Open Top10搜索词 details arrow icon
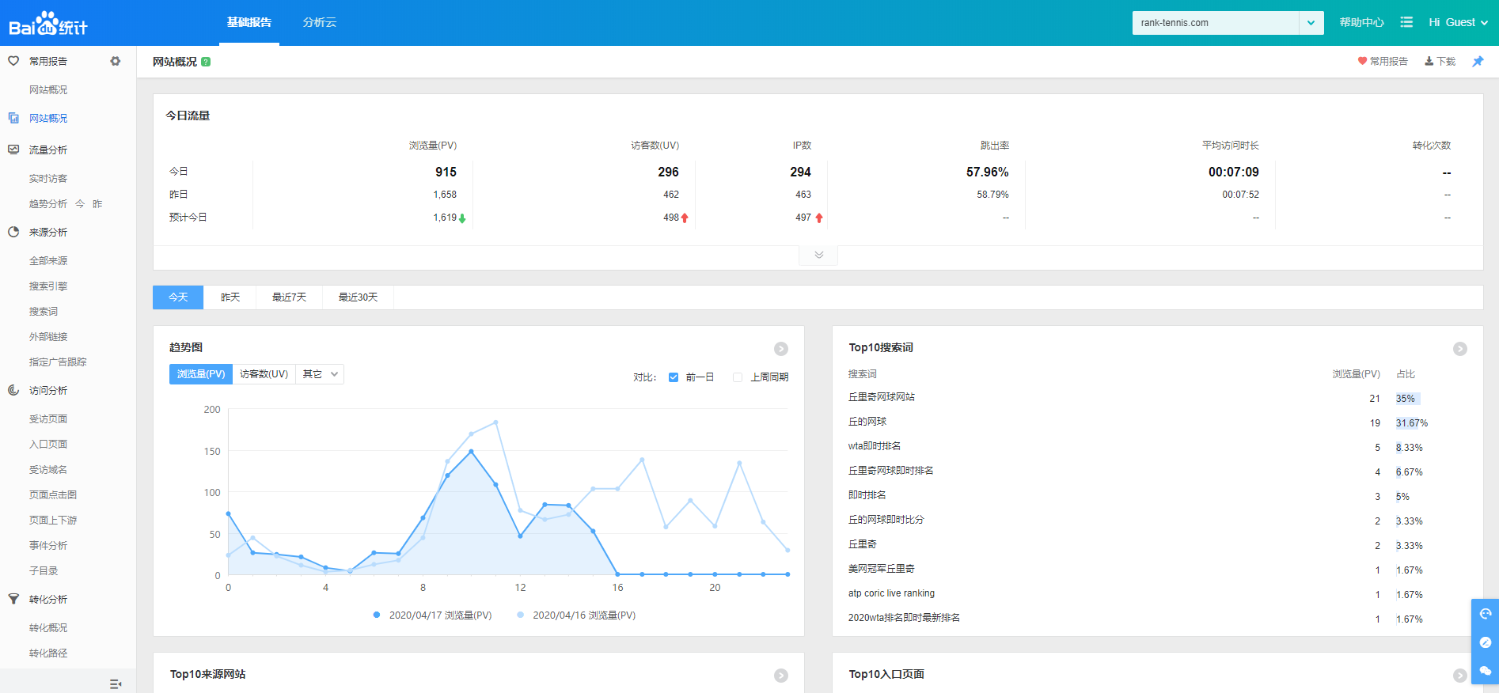This screenshot has width=1499, height=693. (x=1460, y=349)
